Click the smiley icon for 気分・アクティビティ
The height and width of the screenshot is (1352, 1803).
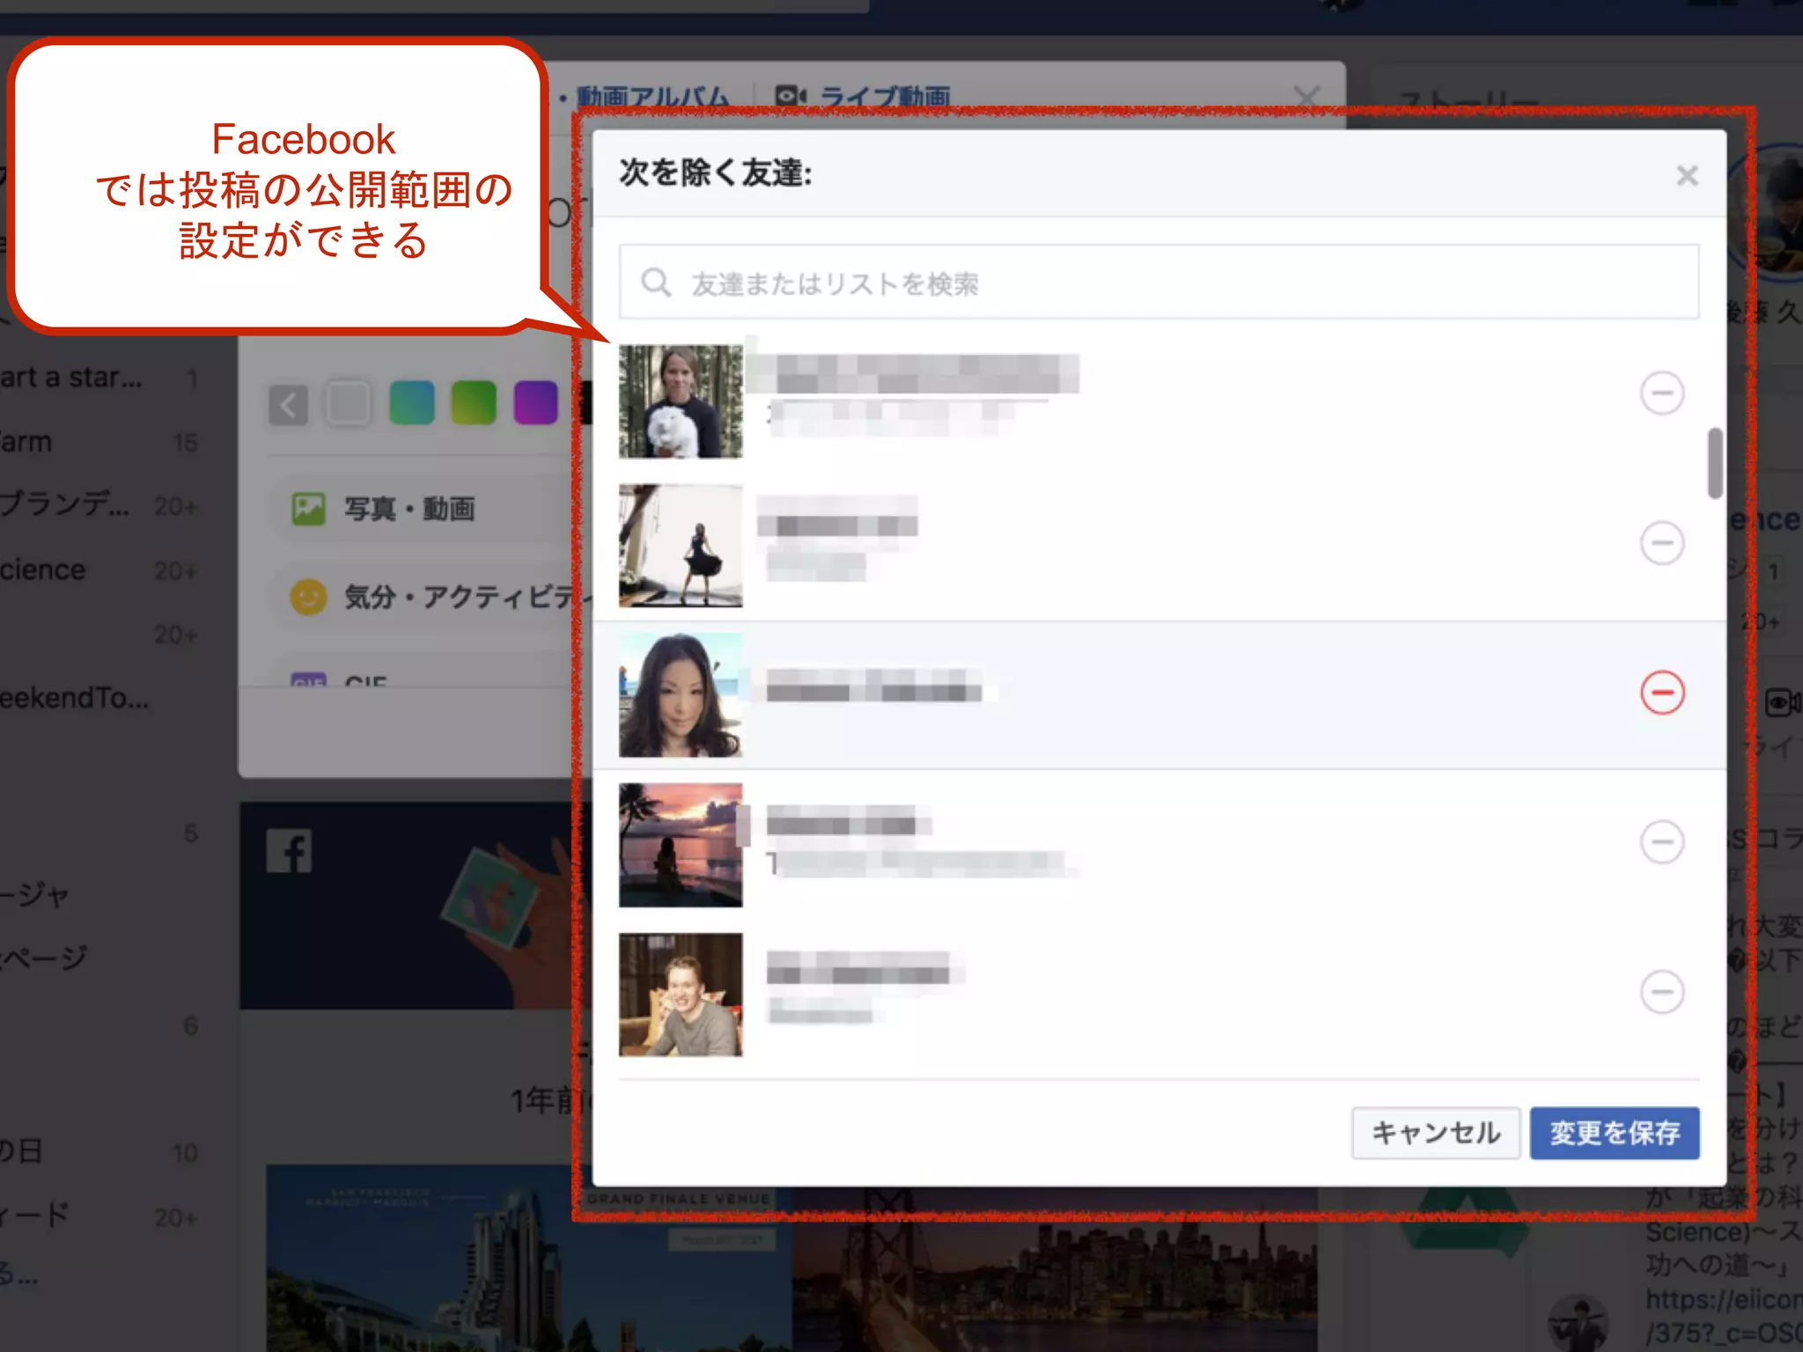(x=308, y=598)
